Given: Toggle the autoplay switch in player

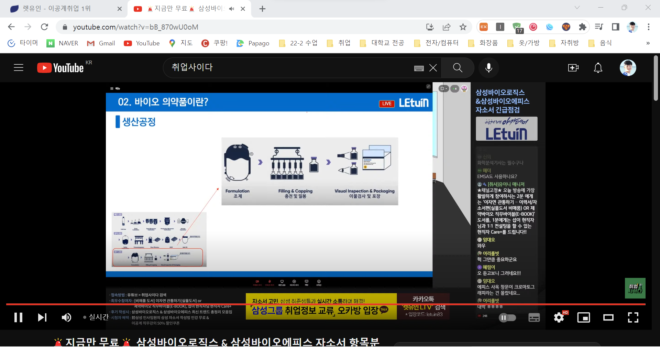Looking at the screenshot, I should tap(507, 317).
